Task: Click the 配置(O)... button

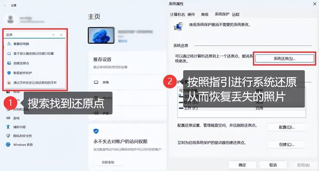Action: [x=286, y=127]
